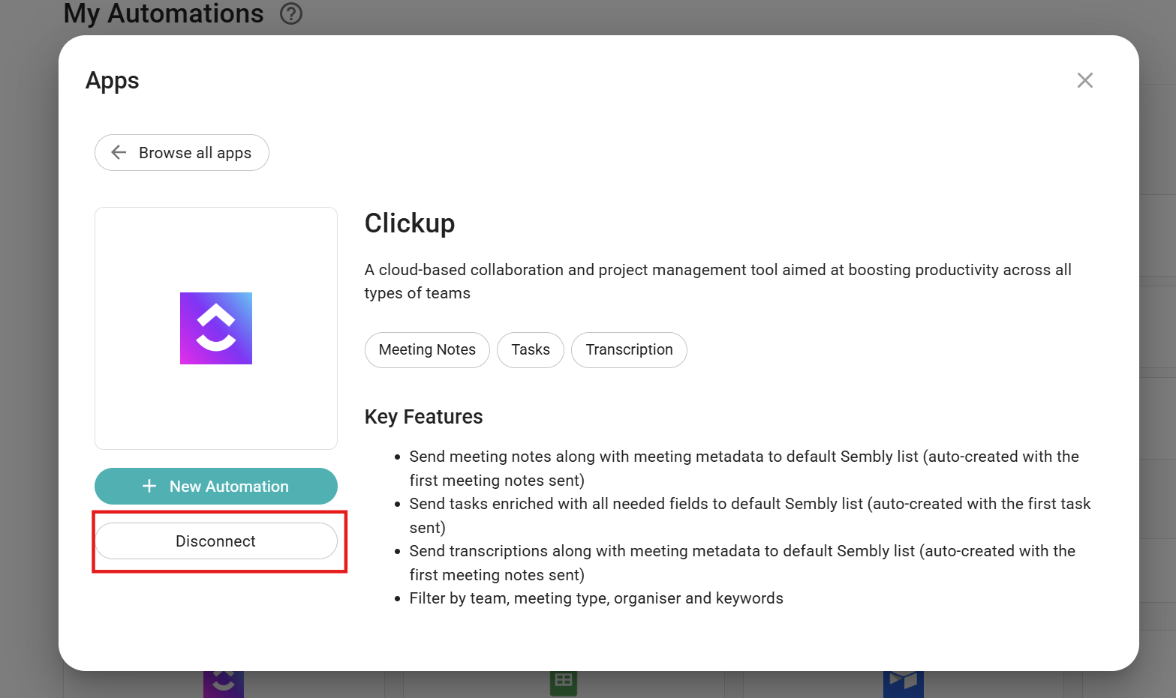Click the back arrow in Browse all apps
Image resolution: width=1176 pixels, height=698 pixels.
pos(119,153)
